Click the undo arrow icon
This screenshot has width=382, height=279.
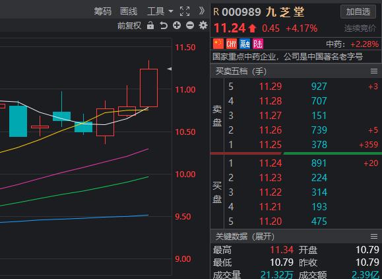pyautogui.click(x=164, y=25)
